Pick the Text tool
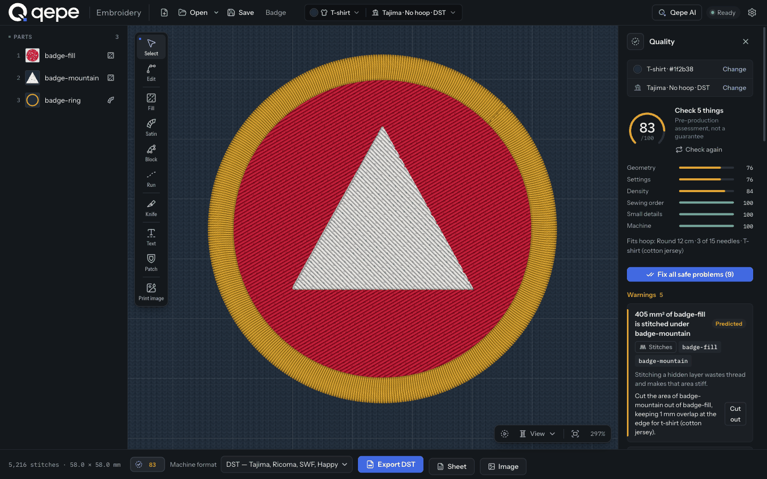The image size is (767, 479). tap(151, 237)
